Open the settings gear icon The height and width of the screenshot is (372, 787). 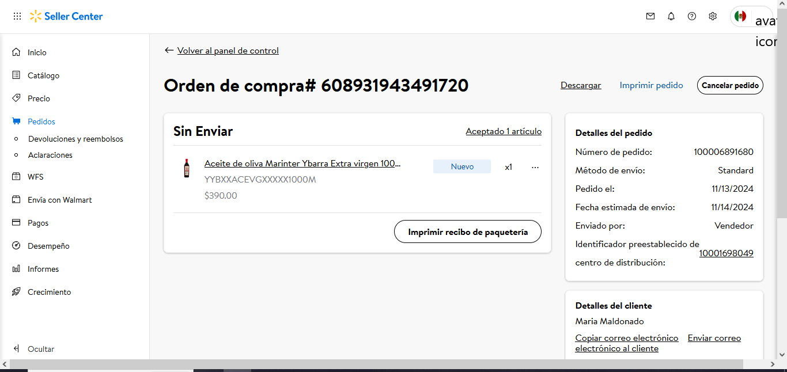pyautogui.click(x=713, y=16)
